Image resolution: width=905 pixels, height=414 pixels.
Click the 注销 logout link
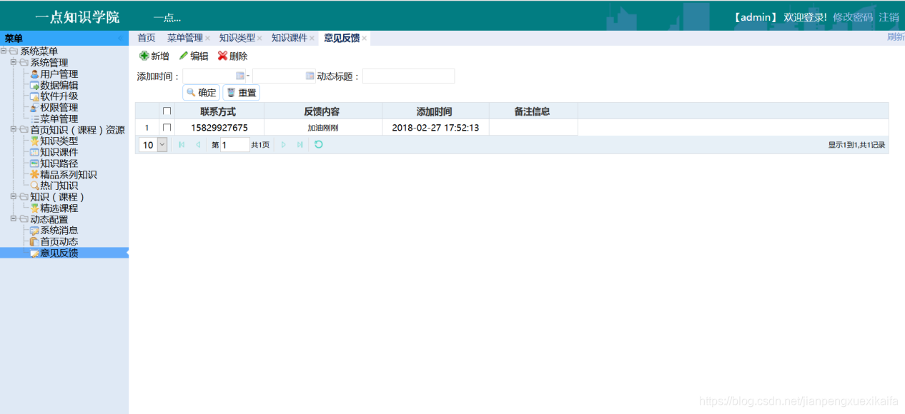point(889,17)
